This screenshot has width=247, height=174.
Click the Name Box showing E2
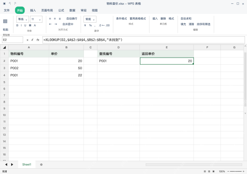click(x=13, y=40)
